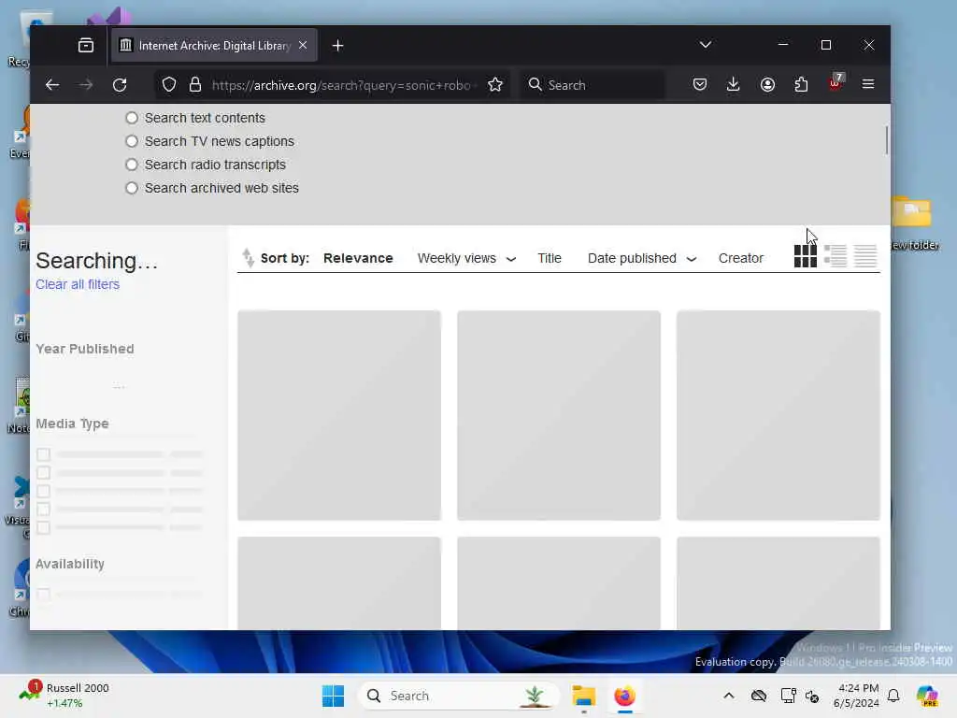This screenshot has width=957, height=718.
Task: Open the tracking protection shield icon
Action: tap(169, 85)
